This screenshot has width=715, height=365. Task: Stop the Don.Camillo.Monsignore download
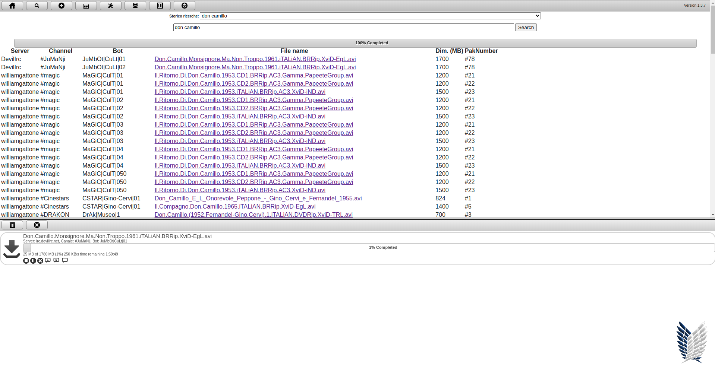point(26,261)
